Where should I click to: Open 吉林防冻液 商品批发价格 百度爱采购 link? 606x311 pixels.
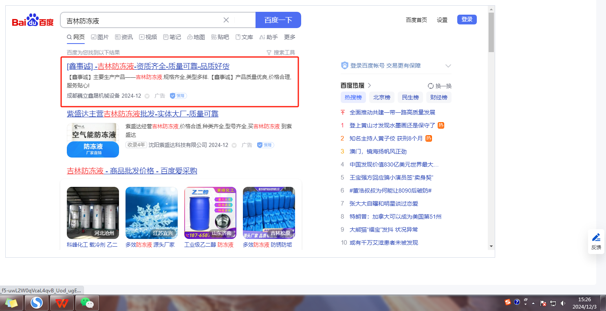[x=132, y=171]
